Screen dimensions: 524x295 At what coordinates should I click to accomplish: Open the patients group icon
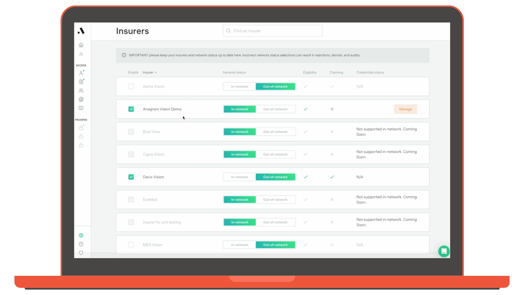[x=81, y=91]
